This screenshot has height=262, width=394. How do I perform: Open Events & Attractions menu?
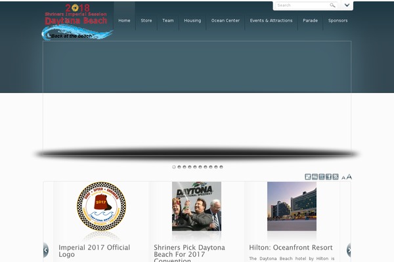click(271, 20)
